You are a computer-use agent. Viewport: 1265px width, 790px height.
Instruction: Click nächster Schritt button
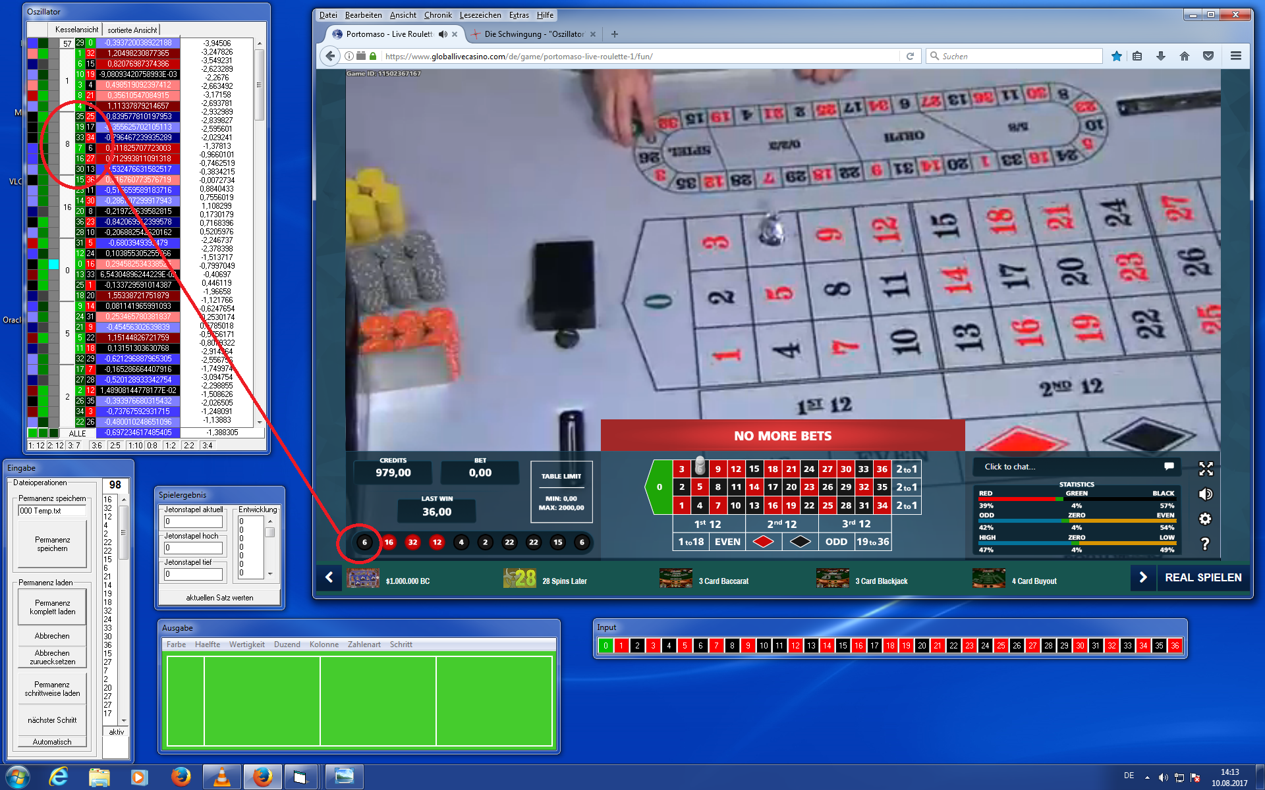click(52, 720)
